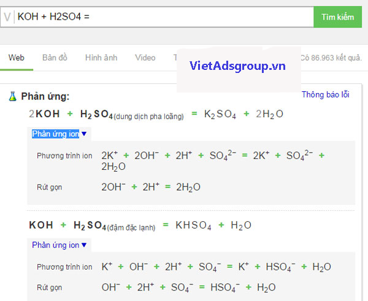This screenshot has width=368, height=301.
Task: Click the VietAdsgroup.vn watermark text
Action: pyautogui.click(x=238, y=66)
